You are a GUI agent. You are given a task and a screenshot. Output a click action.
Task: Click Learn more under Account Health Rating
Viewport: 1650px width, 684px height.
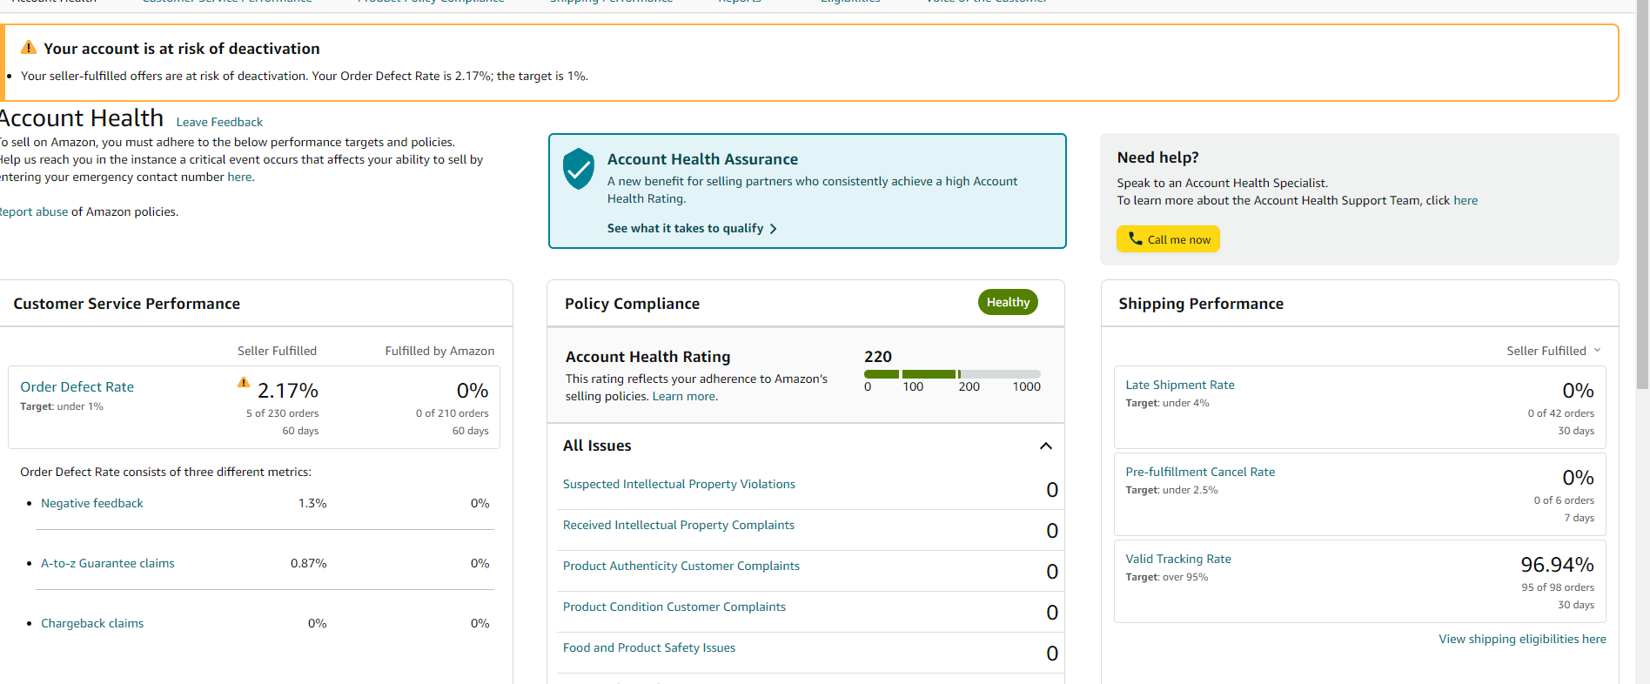685,396
